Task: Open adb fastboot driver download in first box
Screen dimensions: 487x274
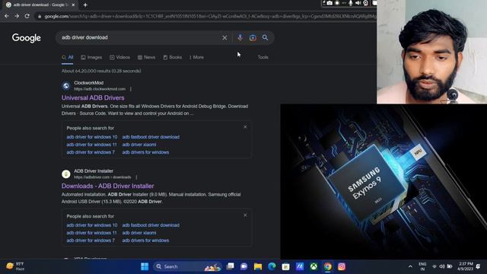Action: click(x=151, y=137)
